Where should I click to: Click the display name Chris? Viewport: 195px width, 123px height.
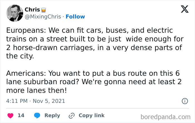(32, 10)
